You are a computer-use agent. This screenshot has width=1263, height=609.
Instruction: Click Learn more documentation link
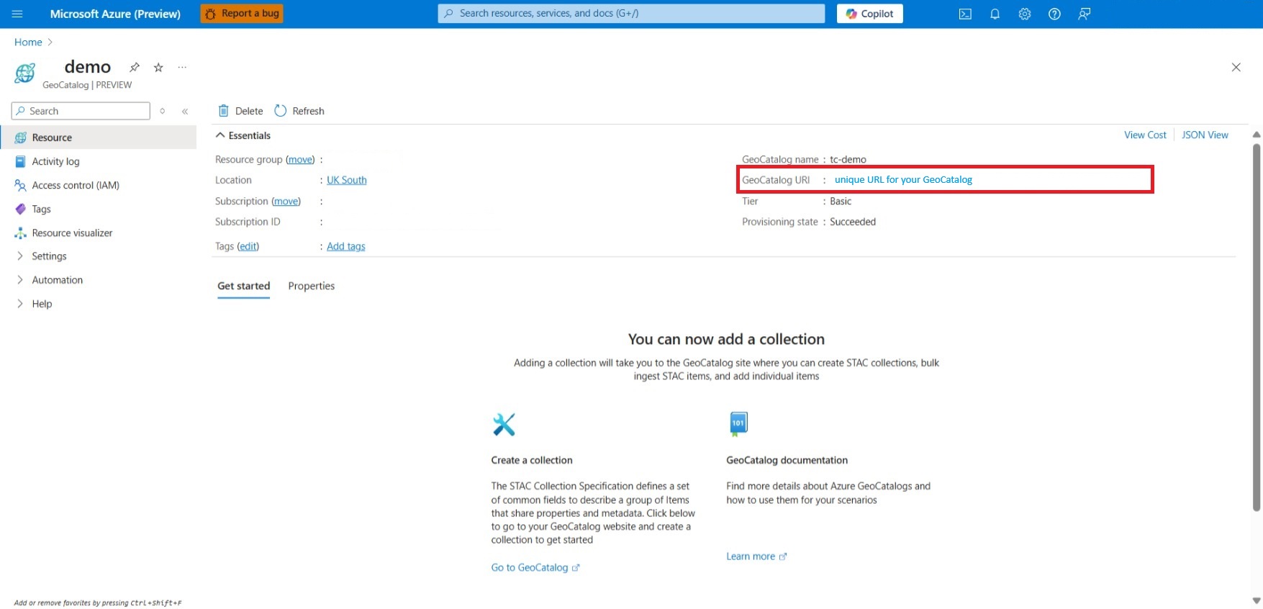click(756, 556)
